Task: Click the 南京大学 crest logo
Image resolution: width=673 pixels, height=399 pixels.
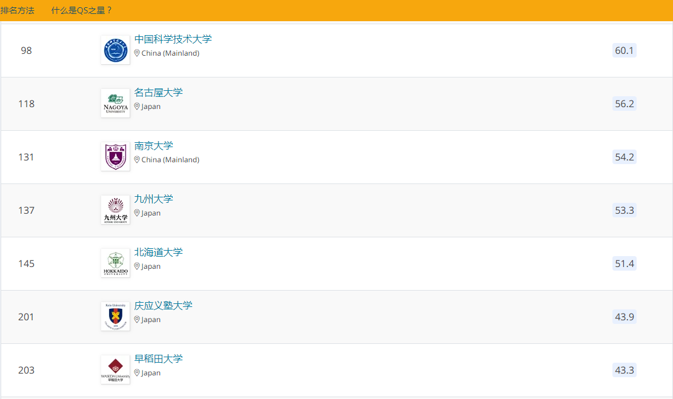Action: coord(116,157)
